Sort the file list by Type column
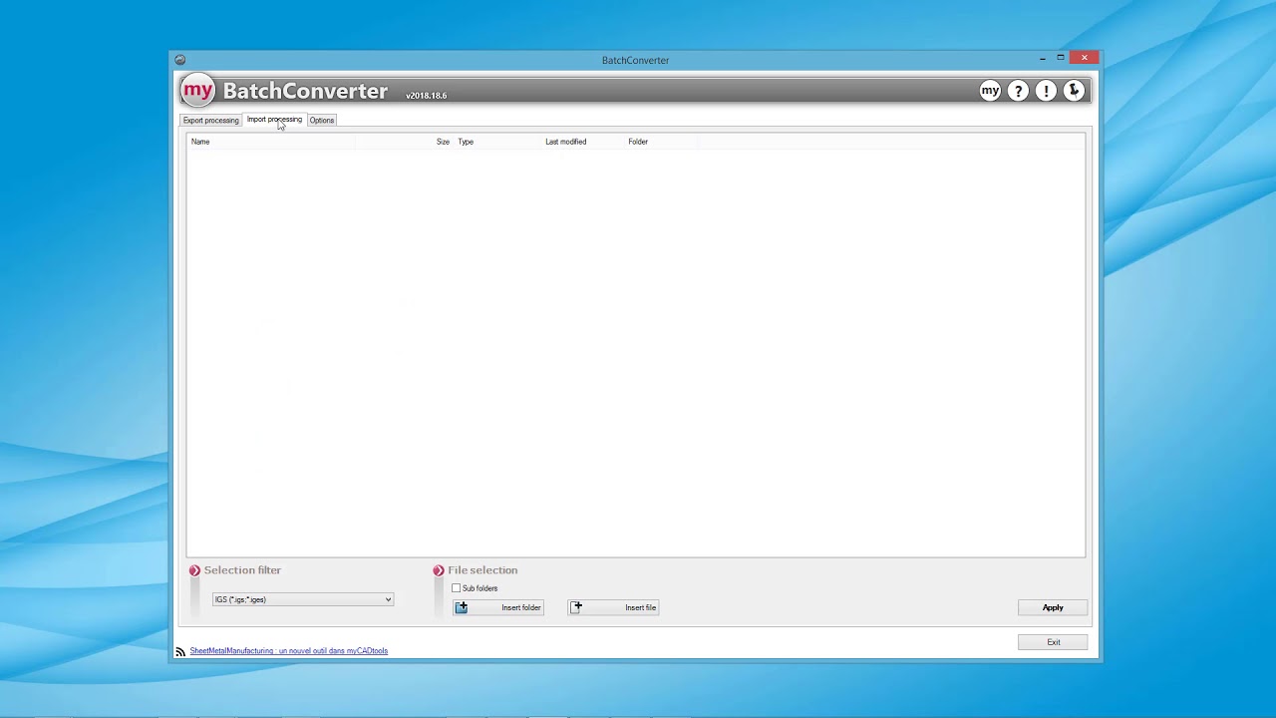Image resolution: width=1276 pixels, height=718 pixels. tap(497, 142)
